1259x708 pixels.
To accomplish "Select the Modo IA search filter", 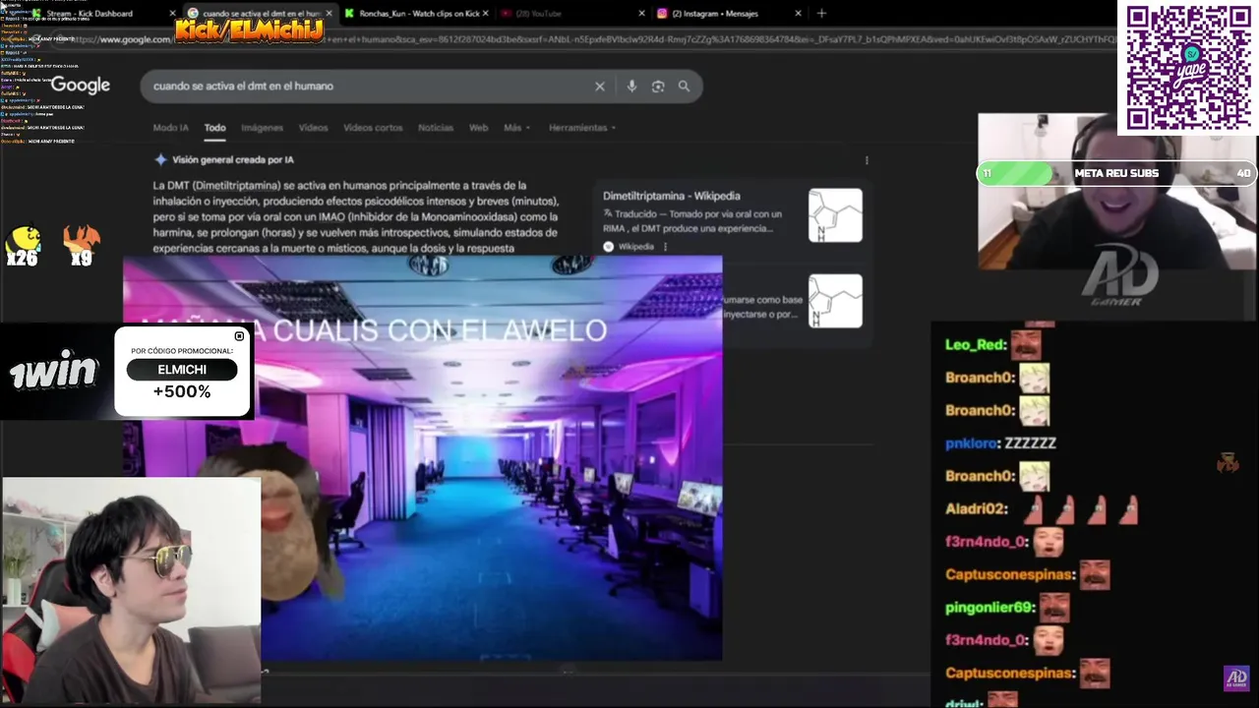I will tap(170, 128).
